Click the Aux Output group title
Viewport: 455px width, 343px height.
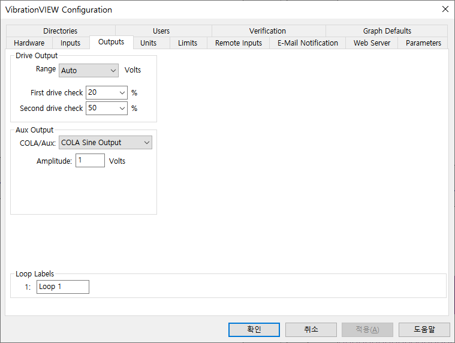pyautogui.click(x=35, y=130)
